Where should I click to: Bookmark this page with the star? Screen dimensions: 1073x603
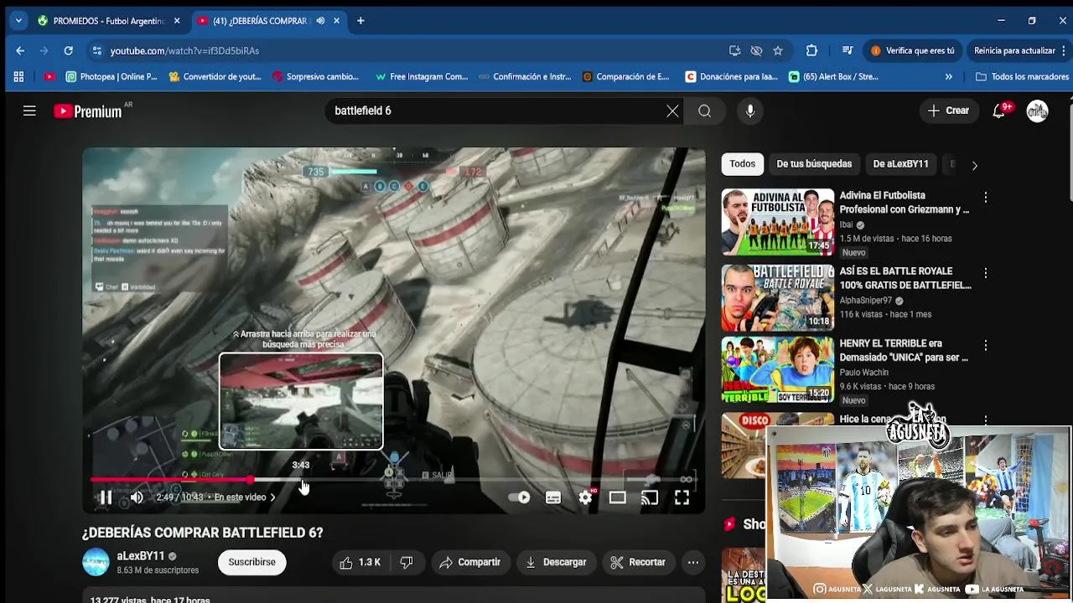[x=778, y=51]
